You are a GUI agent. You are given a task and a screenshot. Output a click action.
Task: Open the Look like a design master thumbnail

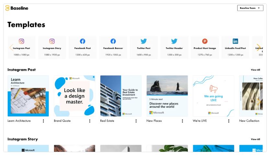[x=74, y=96]
